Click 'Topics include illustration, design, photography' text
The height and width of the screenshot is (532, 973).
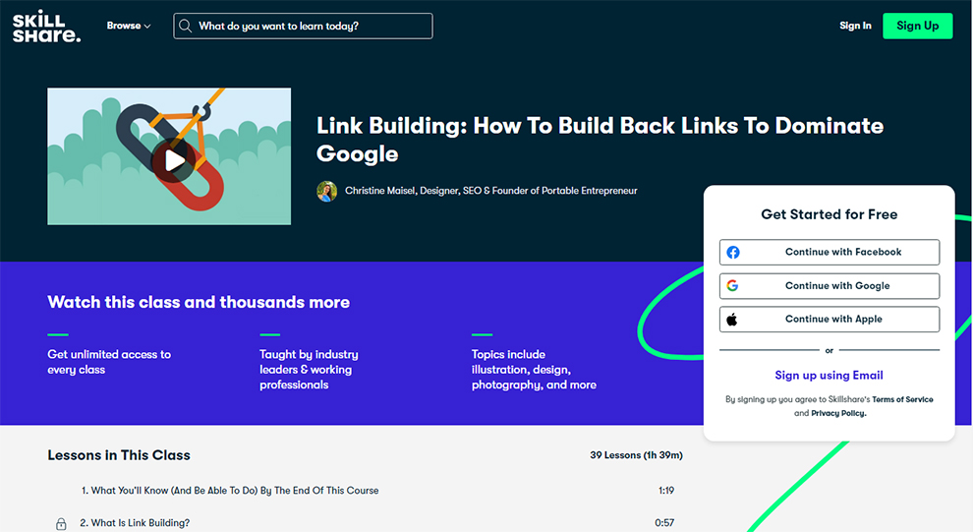coord(534,370)
